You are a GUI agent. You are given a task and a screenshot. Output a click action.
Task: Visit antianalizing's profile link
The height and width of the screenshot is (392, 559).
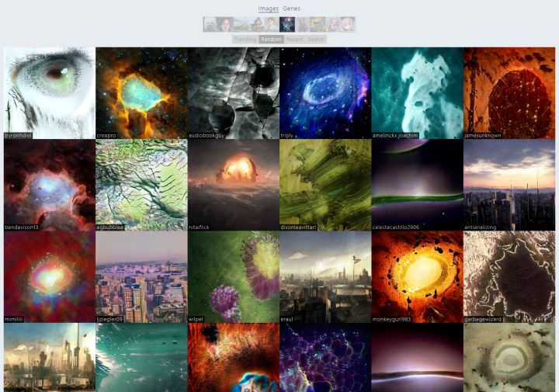click(481, 227)
